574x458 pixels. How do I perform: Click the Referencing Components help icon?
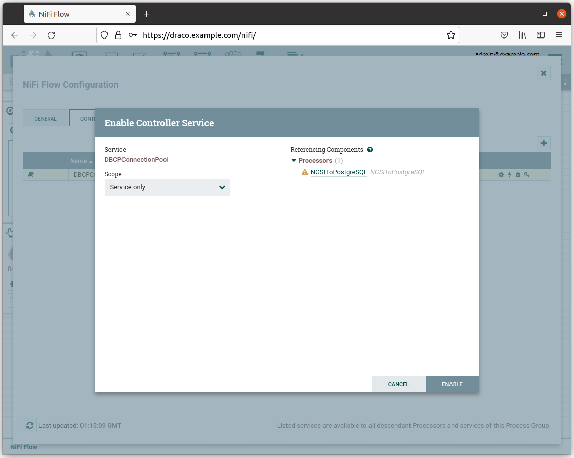(370, 150)
